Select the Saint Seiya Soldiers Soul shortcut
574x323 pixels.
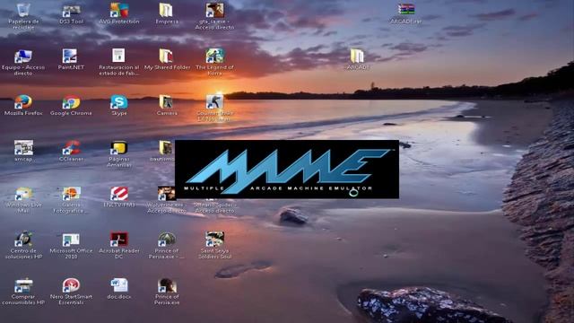click(214, 240)
